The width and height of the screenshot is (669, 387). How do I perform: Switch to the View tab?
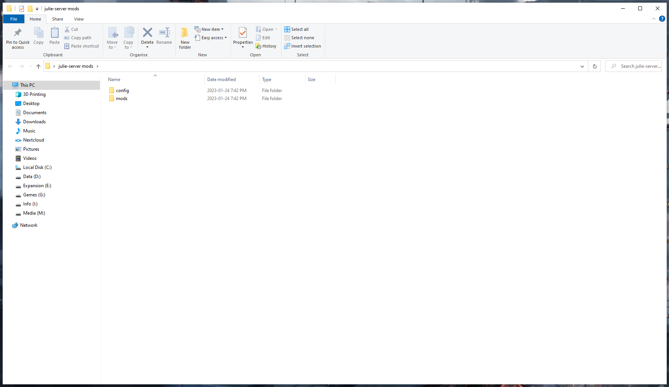pos(79,19)
